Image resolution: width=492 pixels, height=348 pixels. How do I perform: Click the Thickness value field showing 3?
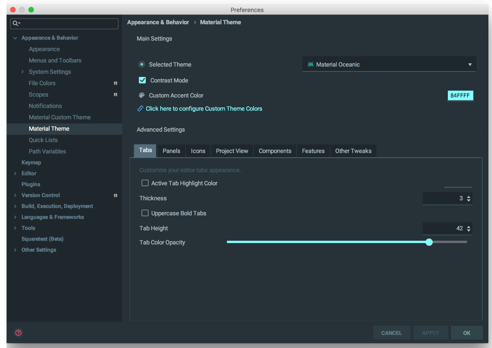[x=447, y=198]
